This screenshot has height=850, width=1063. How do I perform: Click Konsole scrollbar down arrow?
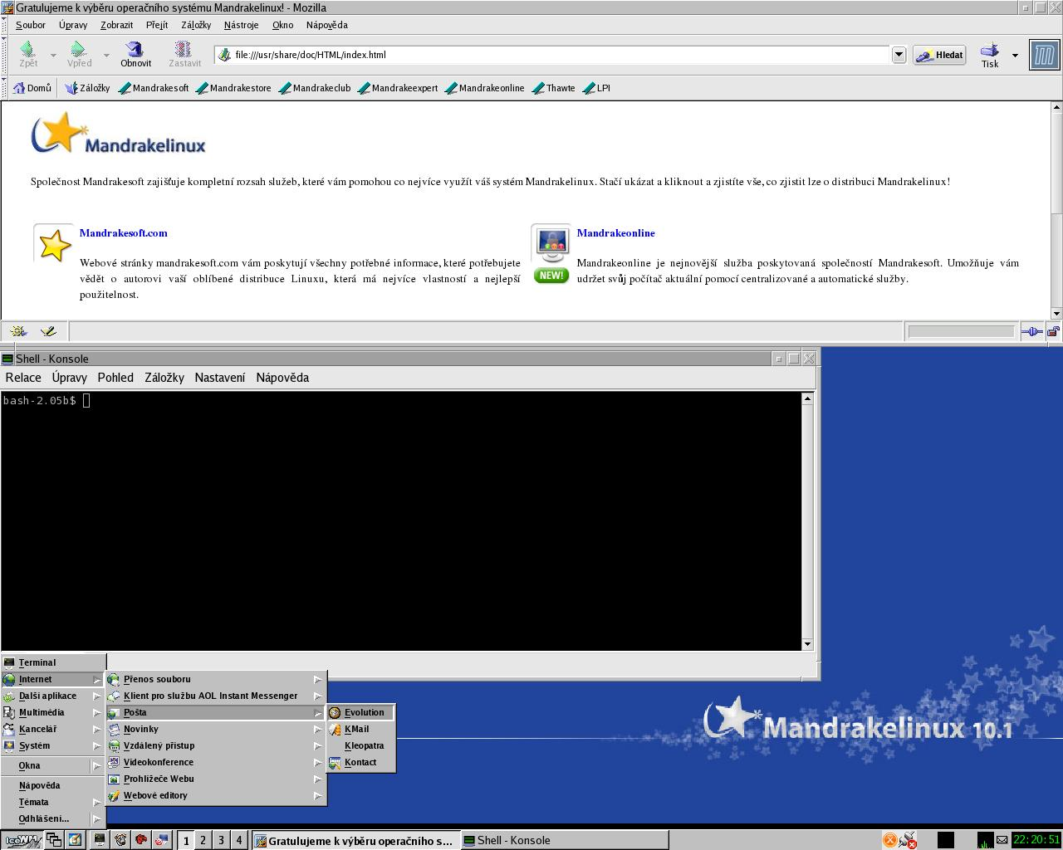tap(807, 644)
